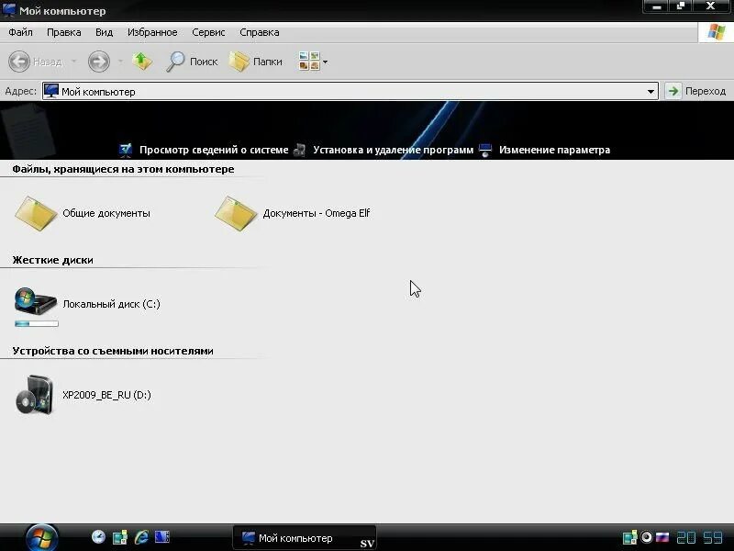
Task: Click the system info icon beside Просмотр сведений
Action: tap(126, 150)
